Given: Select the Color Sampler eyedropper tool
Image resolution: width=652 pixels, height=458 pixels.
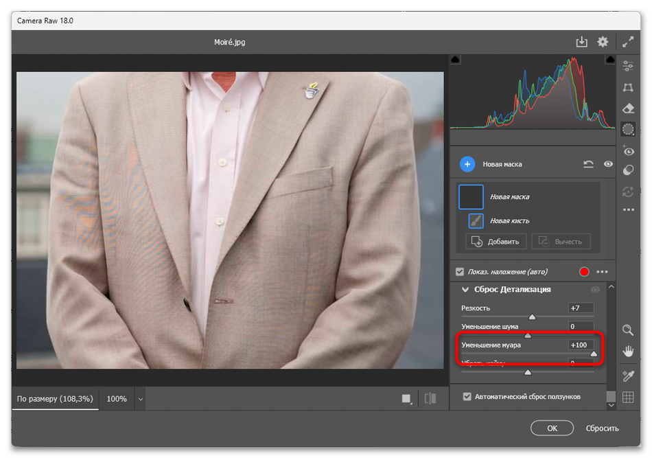Looking at the screenshot, I should coord(628,376).
